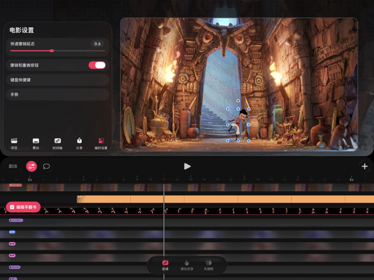
Task: Click the character's top-right transform handle
Action: (249, 109)
